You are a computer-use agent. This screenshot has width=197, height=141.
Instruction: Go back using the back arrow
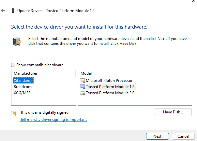(4, 11)
